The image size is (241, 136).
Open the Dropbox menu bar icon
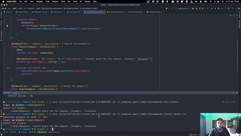point(153,2)
